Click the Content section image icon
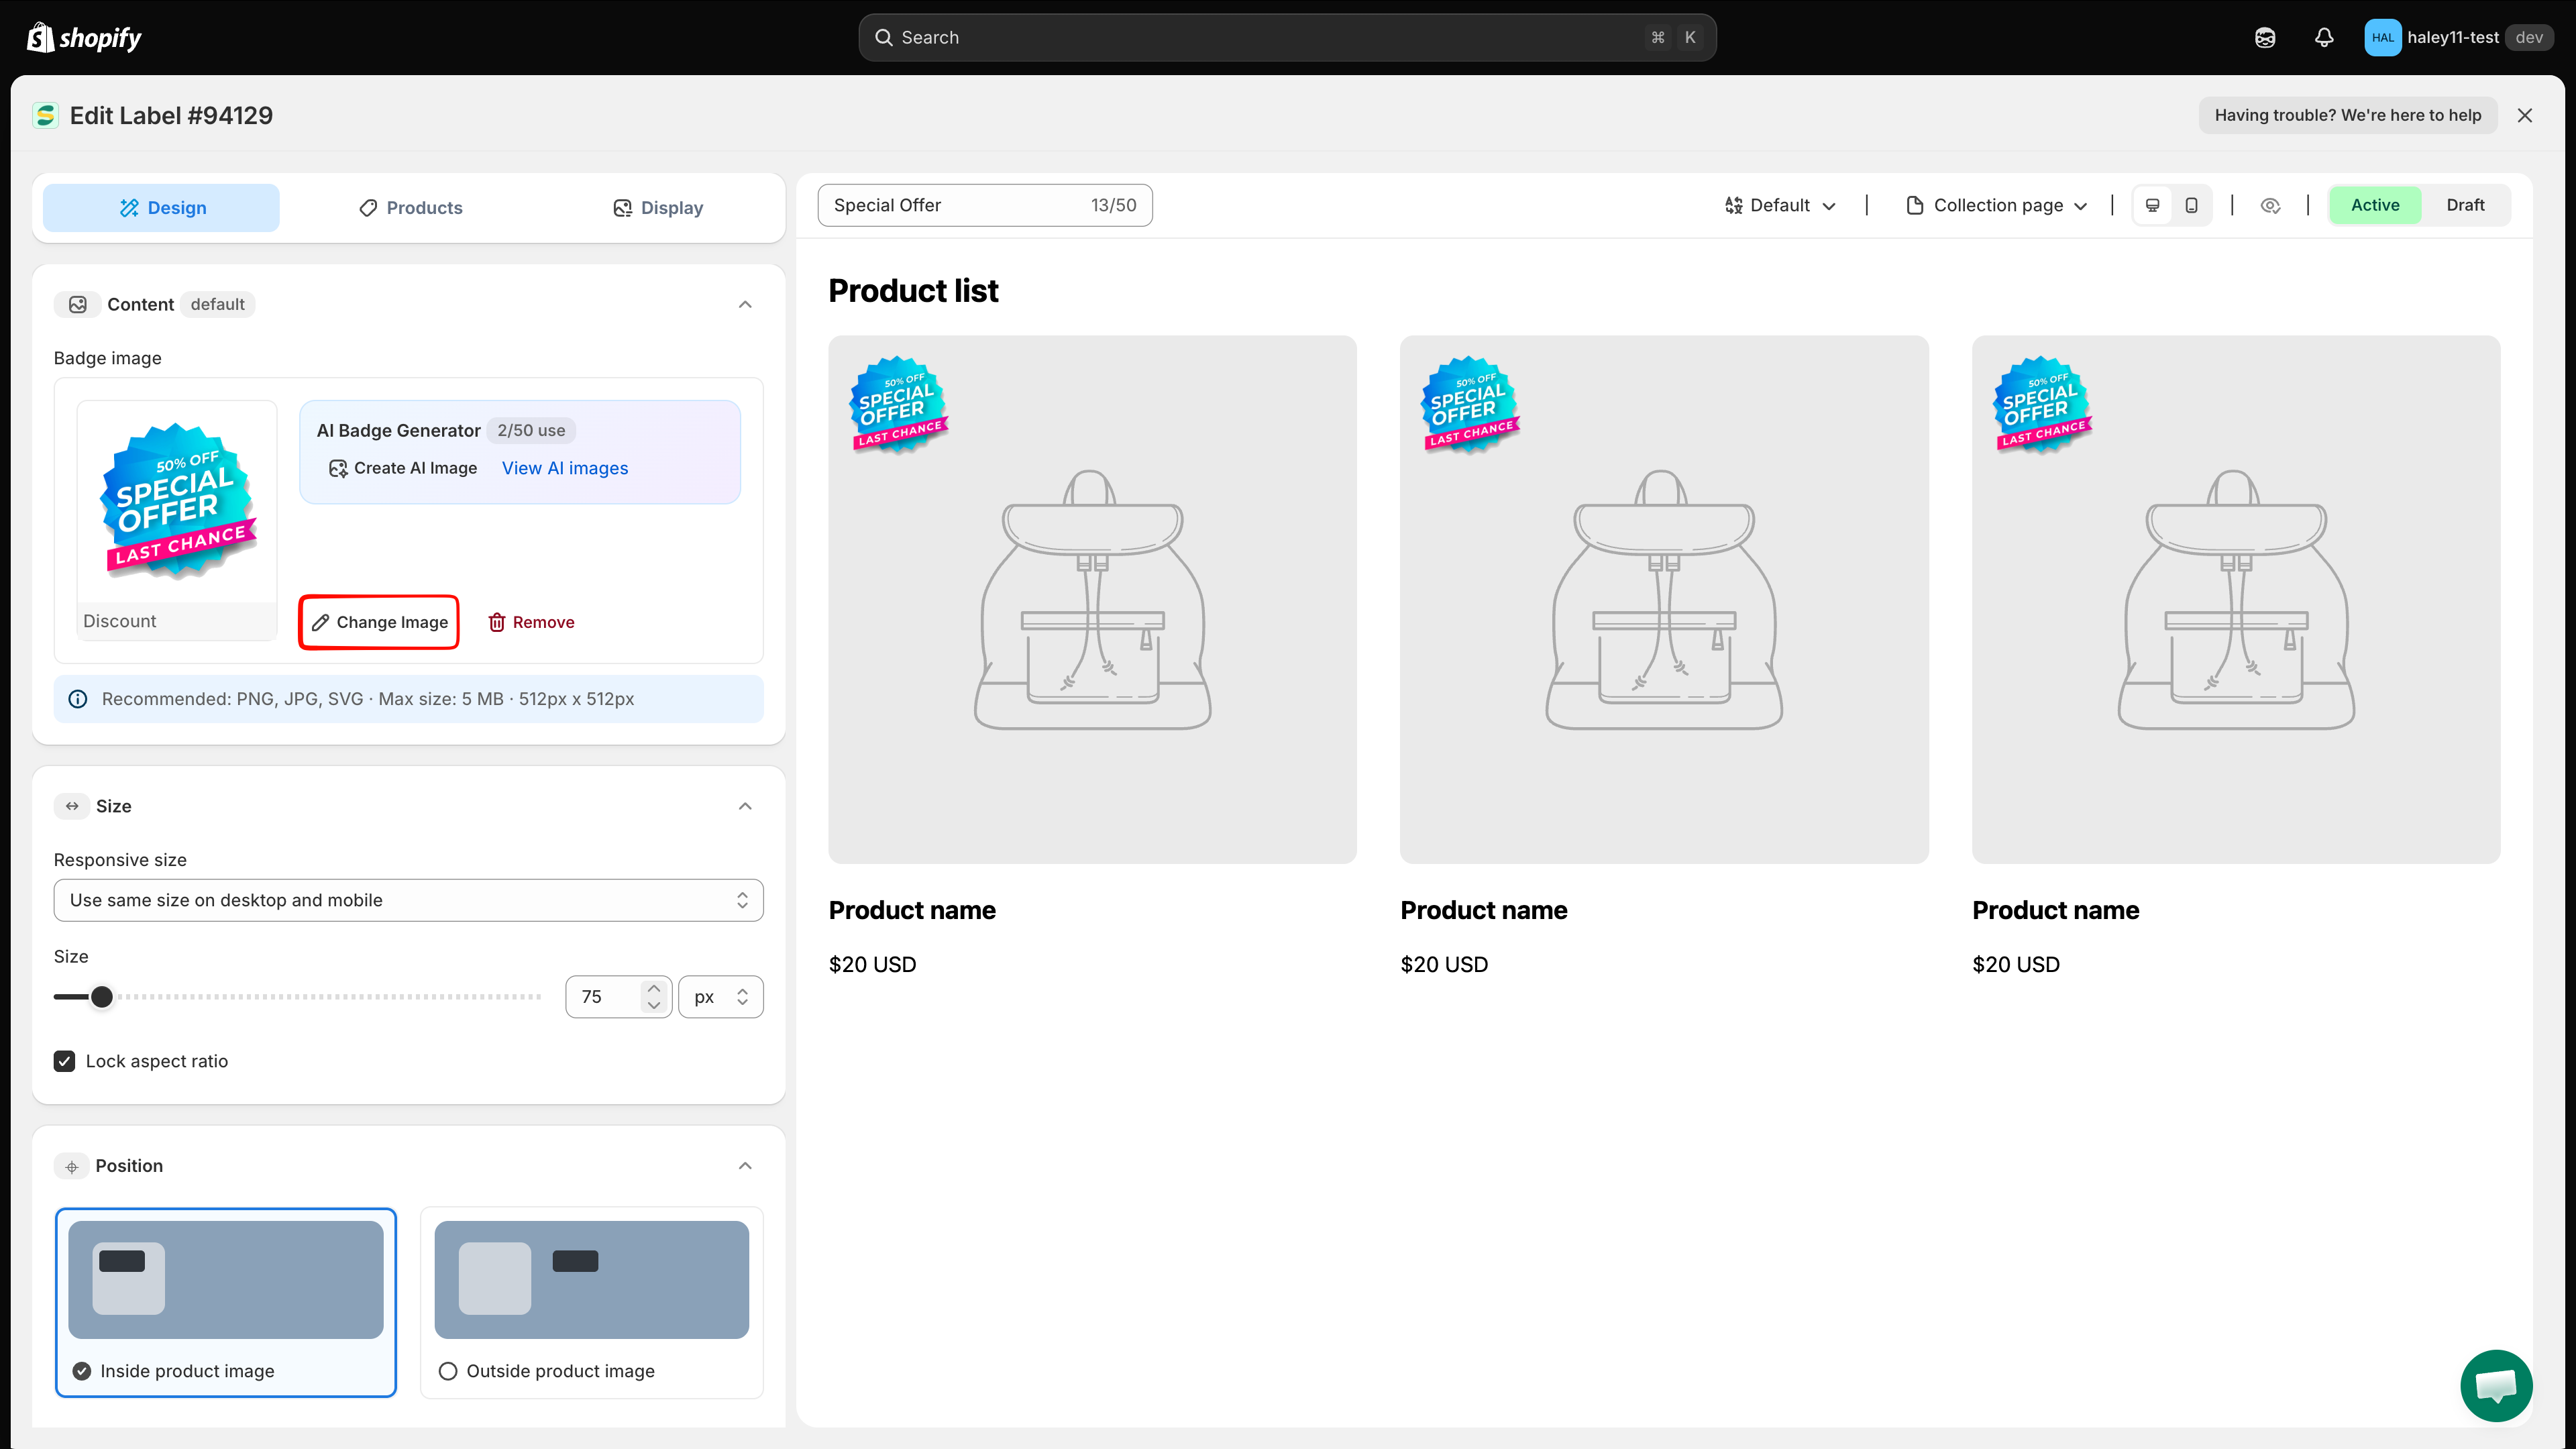 77,304
